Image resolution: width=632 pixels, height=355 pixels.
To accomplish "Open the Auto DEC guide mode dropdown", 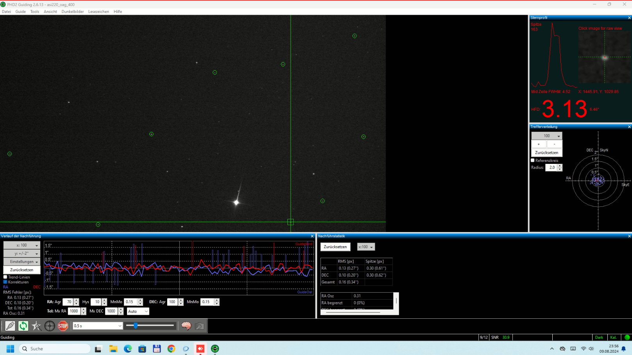I will point(138,311).
